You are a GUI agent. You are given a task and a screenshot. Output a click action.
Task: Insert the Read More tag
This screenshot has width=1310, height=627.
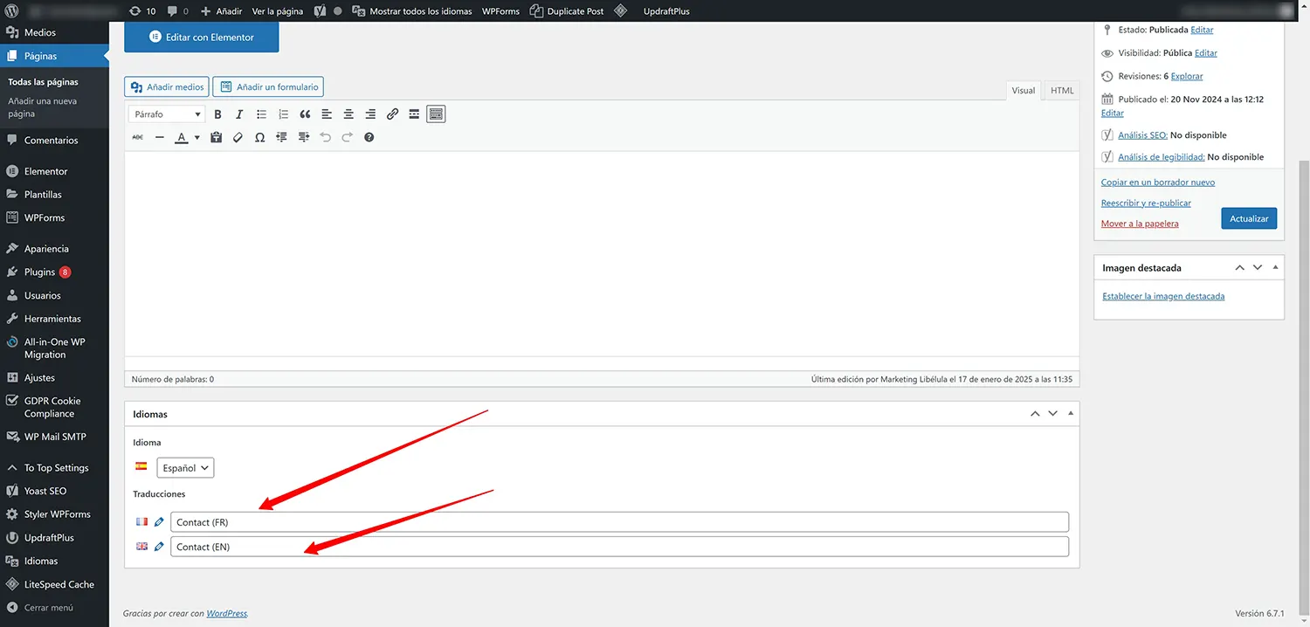point(414,114)
